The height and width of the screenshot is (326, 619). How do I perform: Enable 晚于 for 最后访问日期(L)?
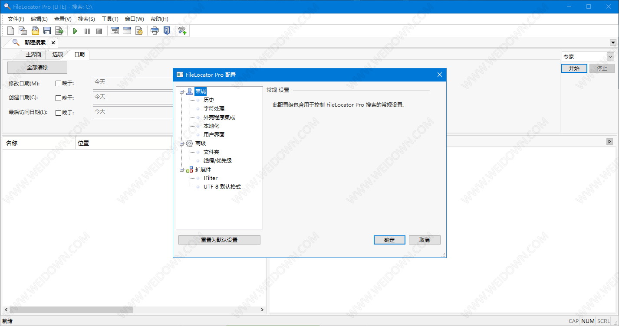point(58,113)
